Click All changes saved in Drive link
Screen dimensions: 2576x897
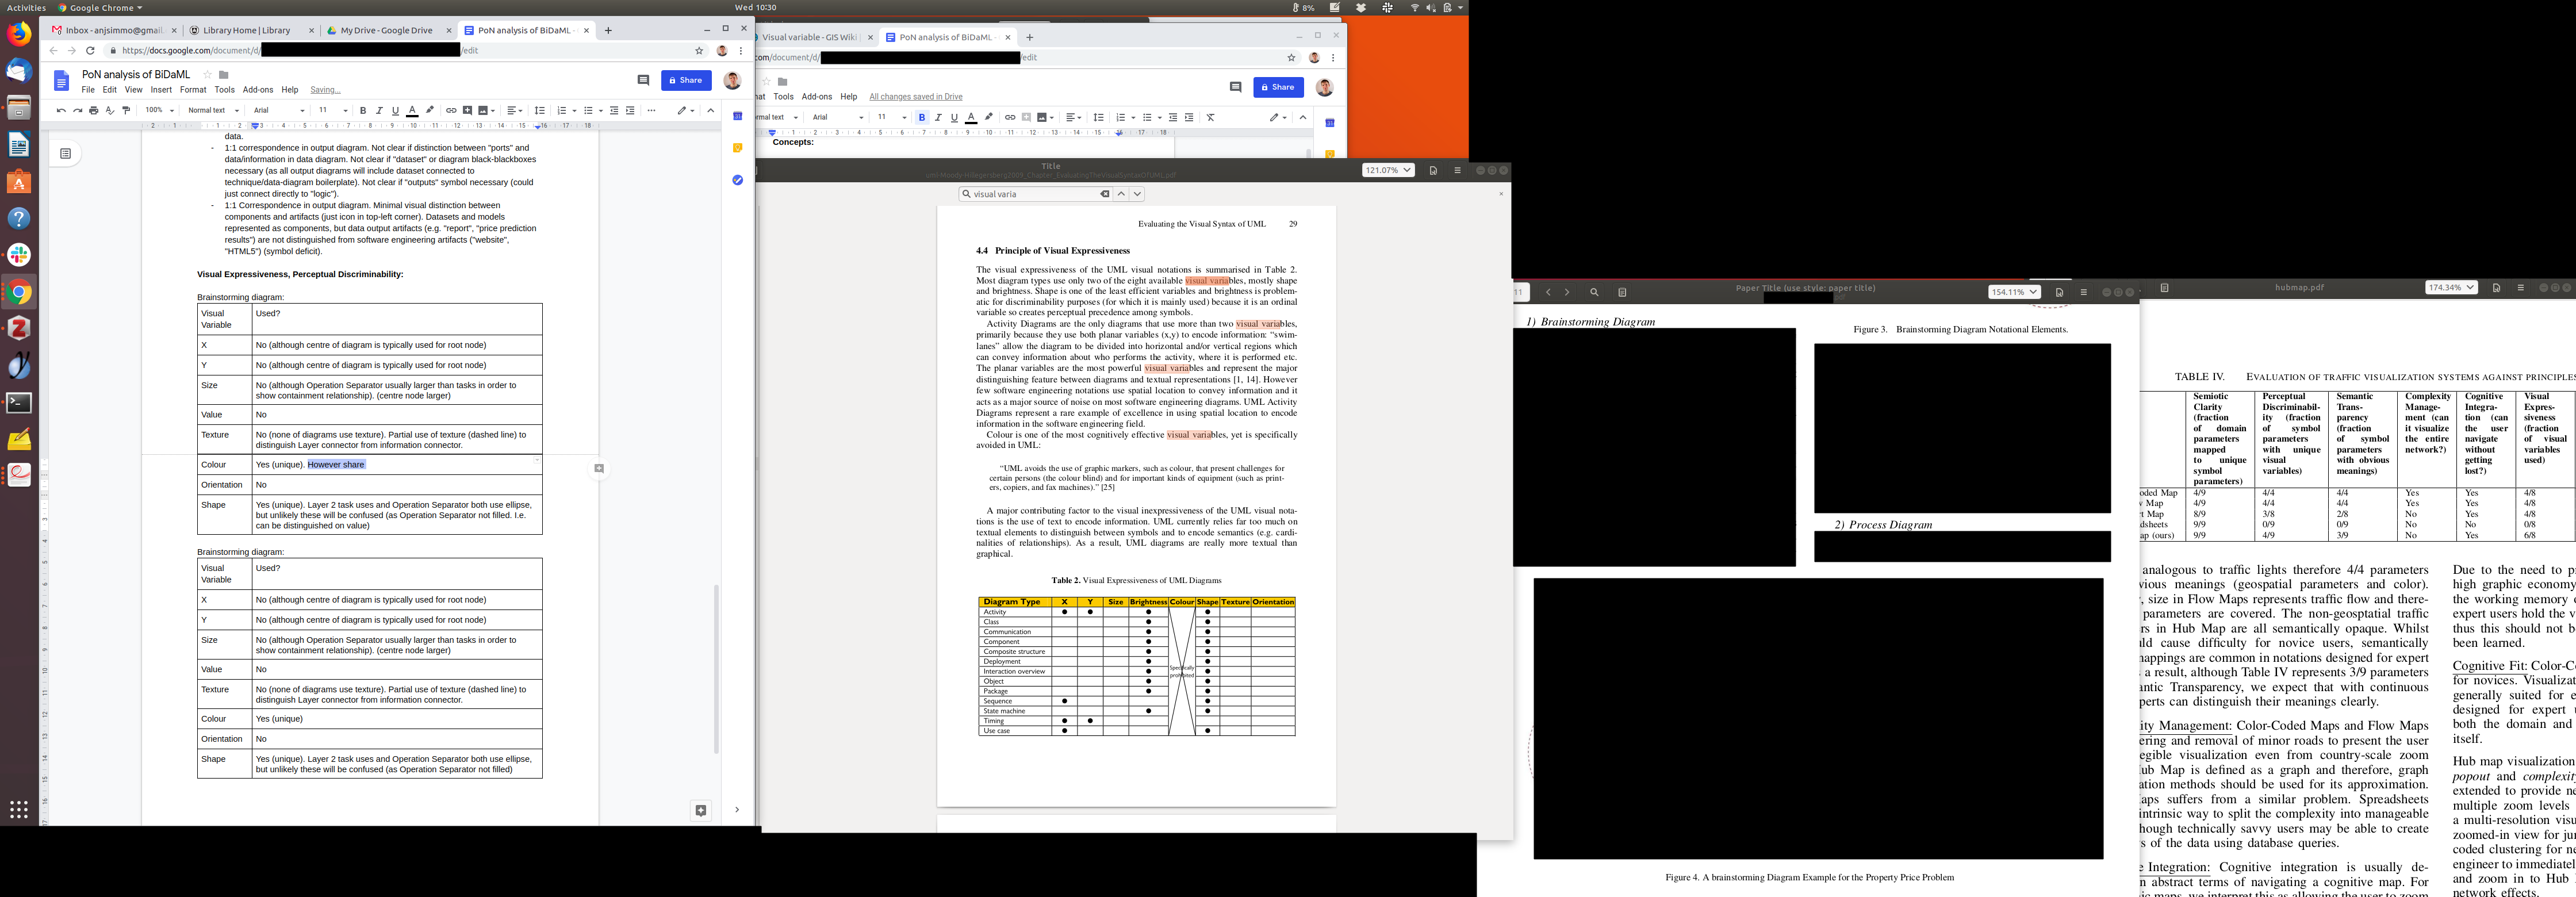pyautogui.click(x=915, y=97)
